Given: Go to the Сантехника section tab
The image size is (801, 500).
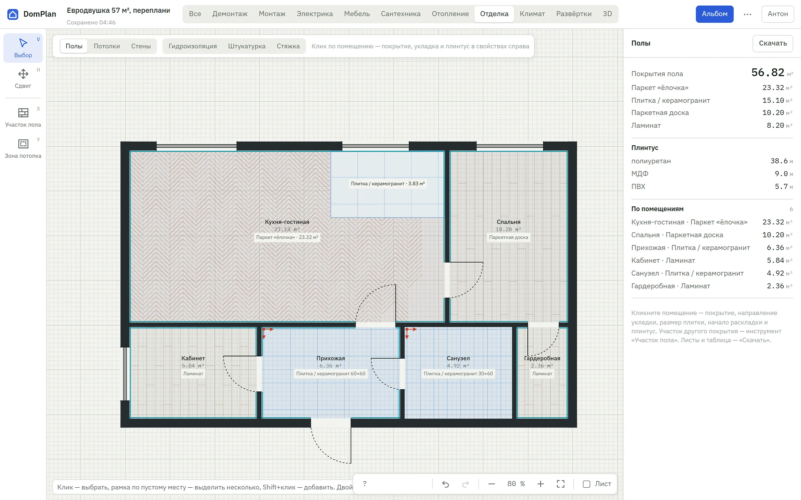Looking at the screenshot, I should [400, 14].
